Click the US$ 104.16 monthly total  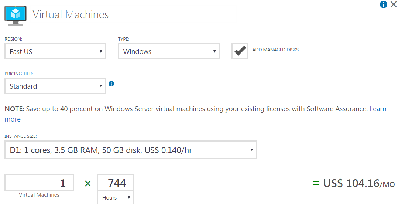pos(359,183)
